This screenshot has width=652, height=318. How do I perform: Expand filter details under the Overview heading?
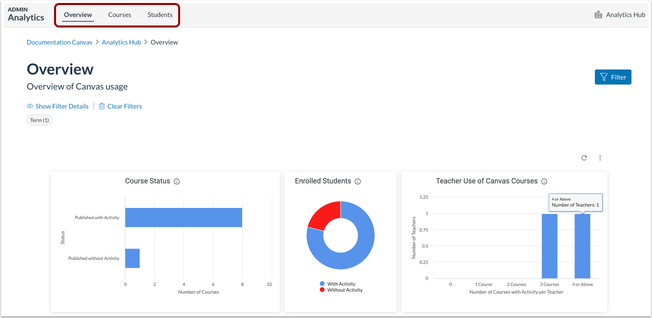coord(62,106)
